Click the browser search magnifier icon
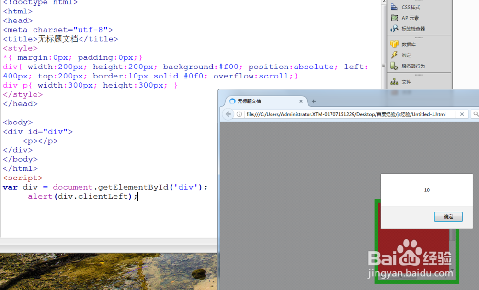Viewport: 479px width, 290px height. click(x=476, y=114)
